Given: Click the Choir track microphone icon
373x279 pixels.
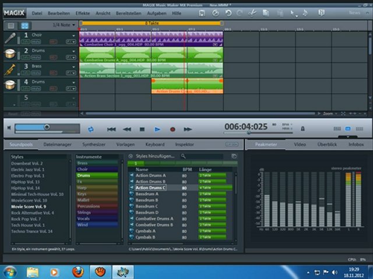Looking at the screenshot, I should pyautogui.click(x=10, y=38).
